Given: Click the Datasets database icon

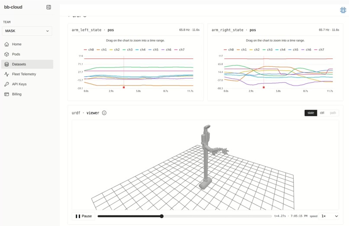Looking at the screenshot, I should pyautogui.click(x=6, y=64).
